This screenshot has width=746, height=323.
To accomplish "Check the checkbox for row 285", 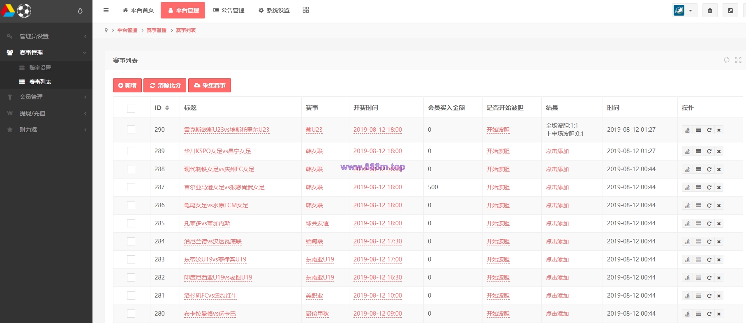I will pyautogui.click(x=131, y=223).
